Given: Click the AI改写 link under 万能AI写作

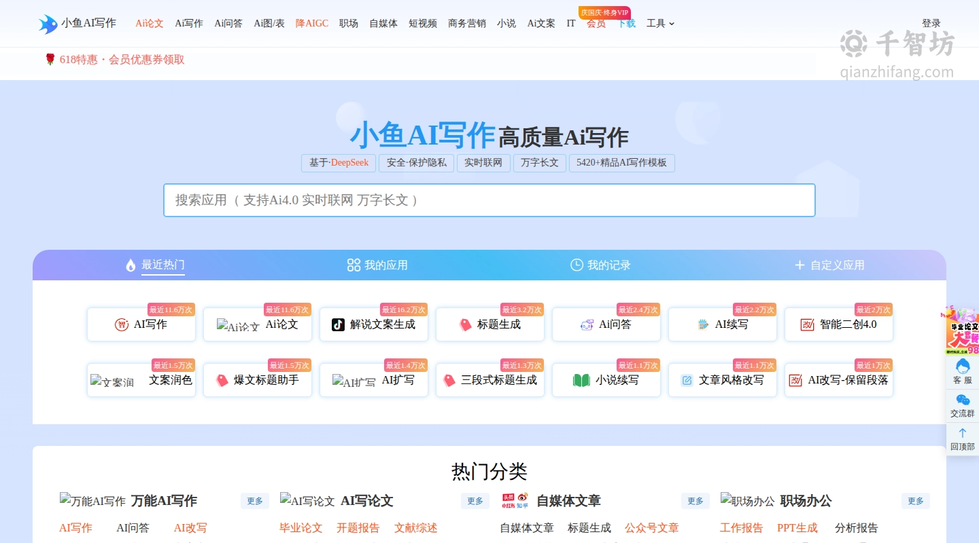Looking at the screenshot, I should pyautogui.click(x=190, y=528).
